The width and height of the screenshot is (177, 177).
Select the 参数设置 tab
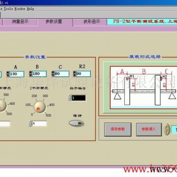click(x=54, y=22)
